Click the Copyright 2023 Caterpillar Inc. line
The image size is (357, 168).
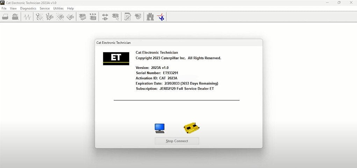click(178, 58)
